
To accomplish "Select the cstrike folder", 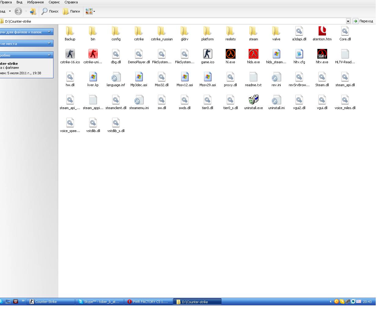I will 139,31.
